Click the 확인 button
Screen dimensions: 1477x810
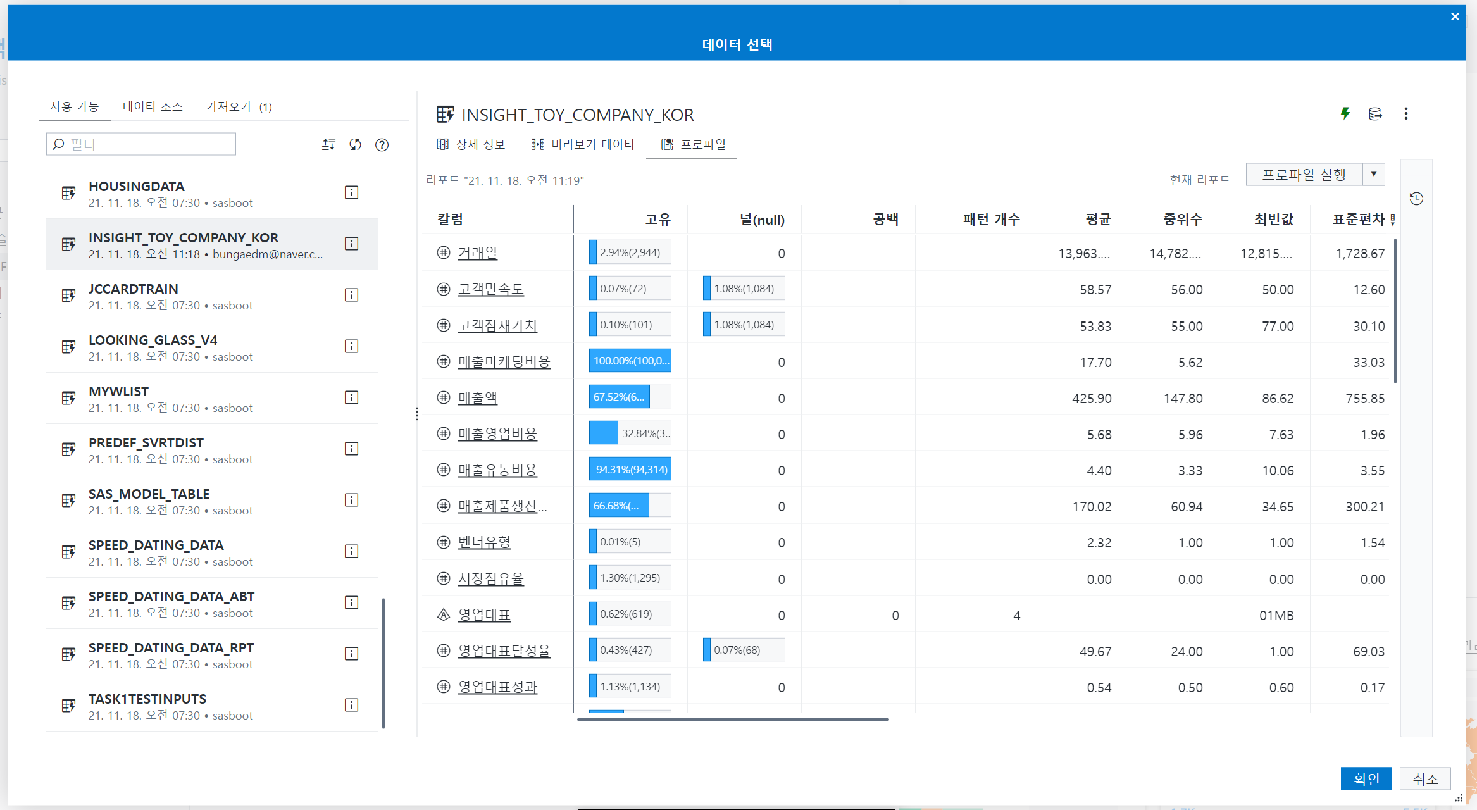(x=1366, y=778)
